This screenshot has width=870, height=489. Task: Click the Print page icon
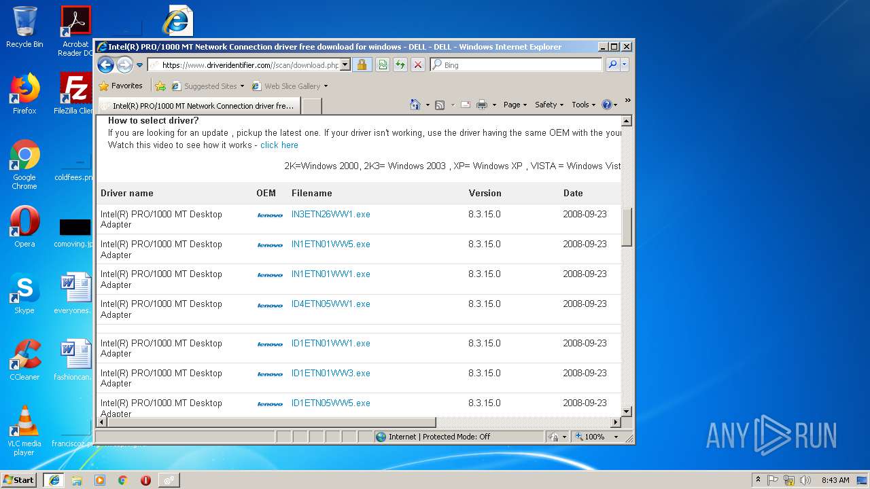482,105
